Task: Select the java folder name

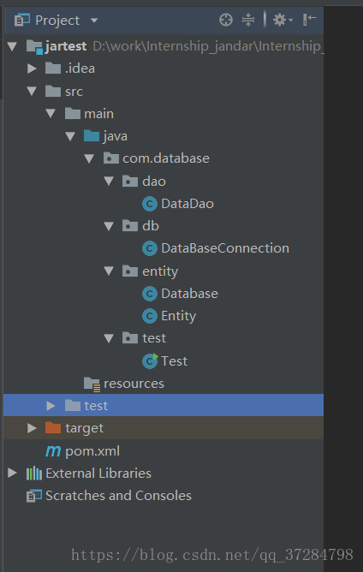Action: pos(116,136)
